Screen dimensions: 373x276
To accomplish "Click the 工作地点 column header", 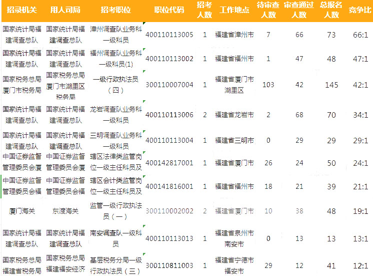I will click(234, 10).
